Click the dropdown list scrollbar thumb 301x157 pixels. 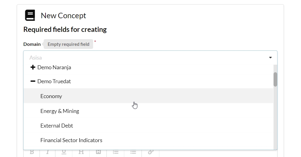point(275,79)
